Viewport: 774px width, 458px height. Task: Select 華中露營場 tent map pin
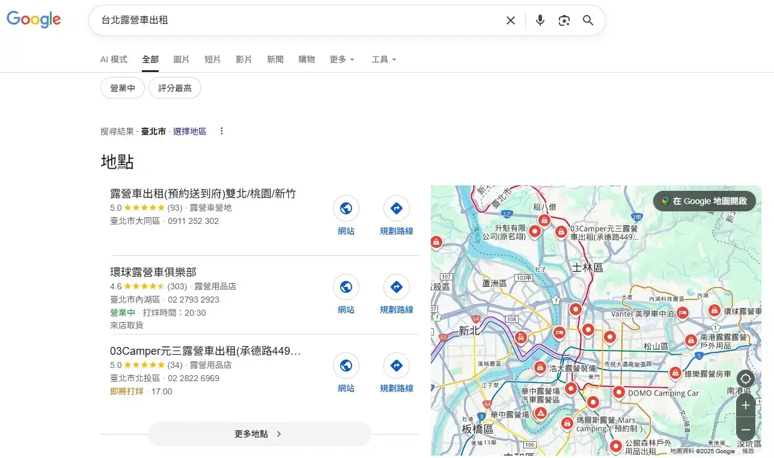541,414
